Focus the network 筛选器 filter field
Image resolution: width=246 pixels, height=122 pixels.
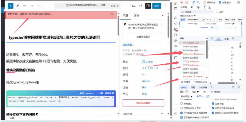click(197, 12)
